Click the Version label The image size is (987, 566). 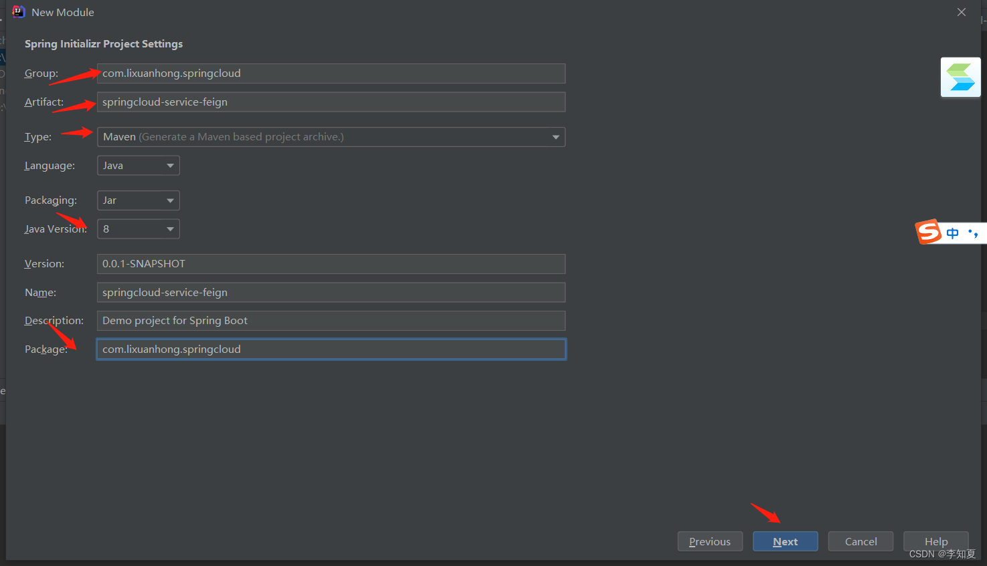click(x=45, y=264)
